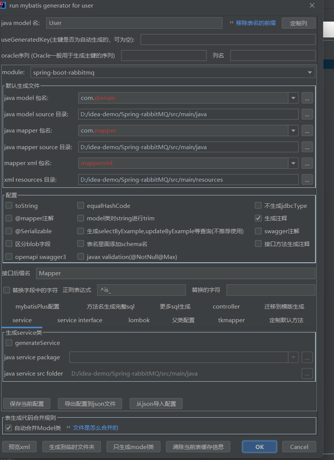Screen dimensions: 334x460
Task: Click the useGeneratedKey input field
Action: [x=228, y=39]
